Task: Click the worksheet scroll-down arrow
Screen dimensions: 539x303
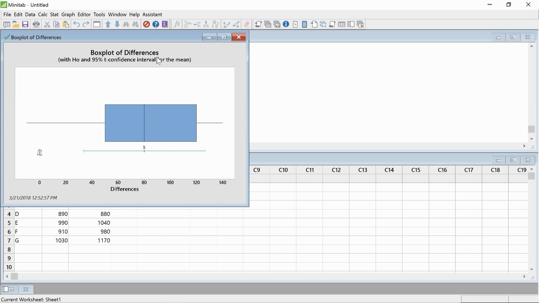Action: point(531,269)
